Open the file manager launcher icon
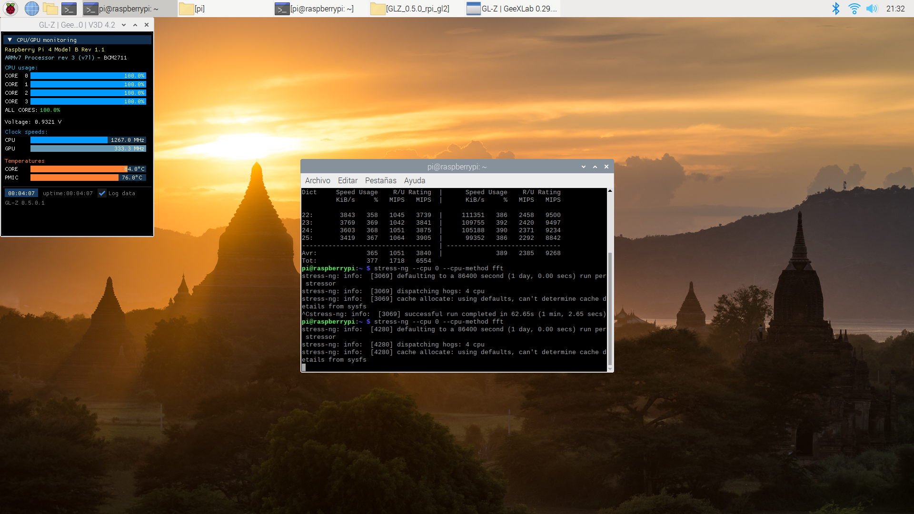Viewport: 914px width, 514px height. click(50, 9)
